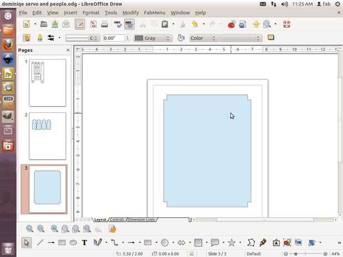Open the Format menu
Viewport: 343px width, 257px height.
tap(91, 12)
